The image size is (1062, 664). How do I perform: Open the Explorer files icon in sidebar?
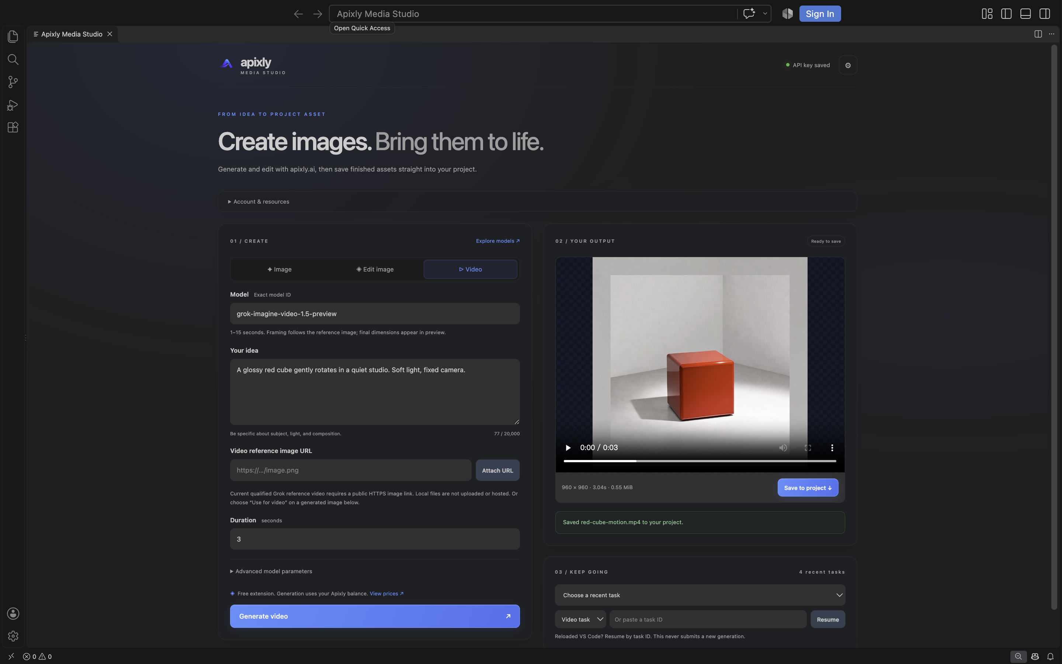[x=13, y=37]
